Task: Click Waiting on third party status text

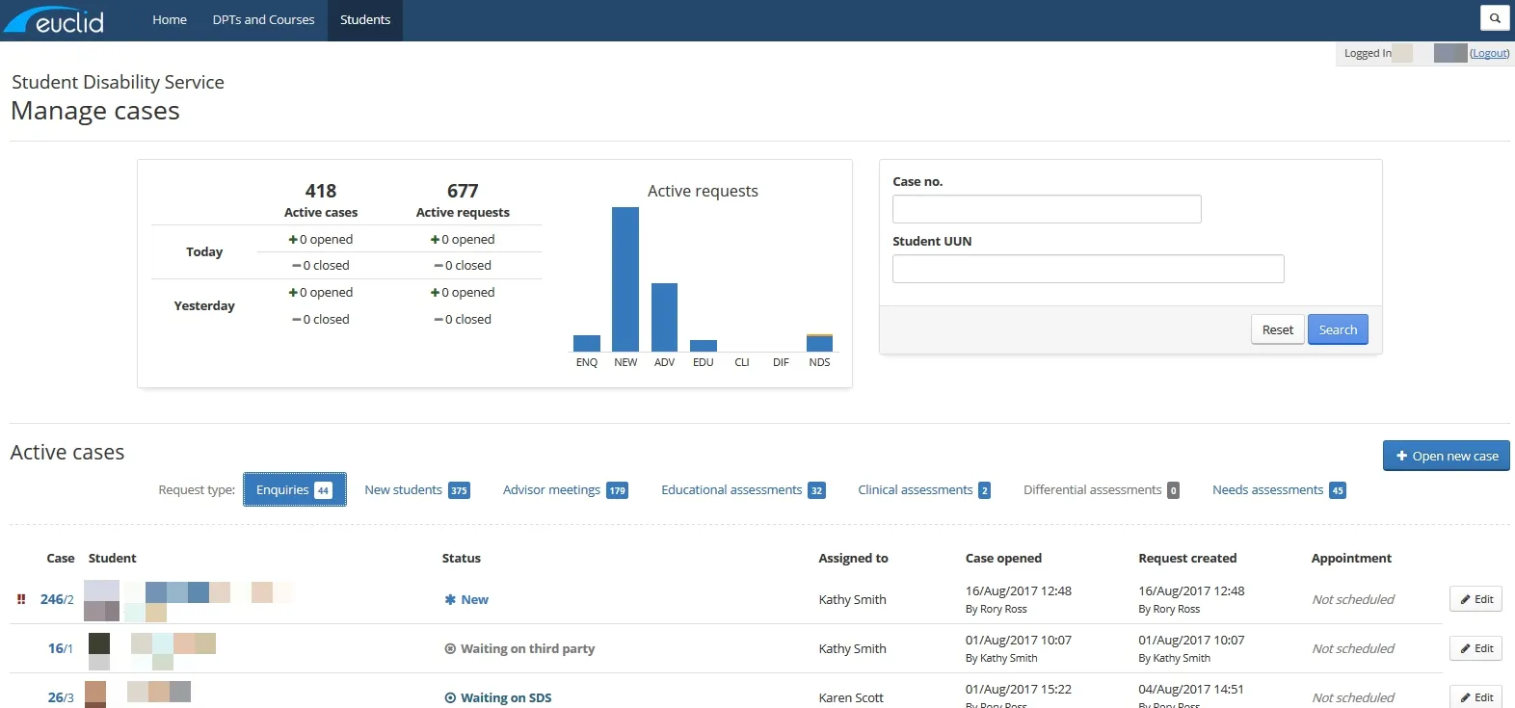Action: [x=527, y=648]
